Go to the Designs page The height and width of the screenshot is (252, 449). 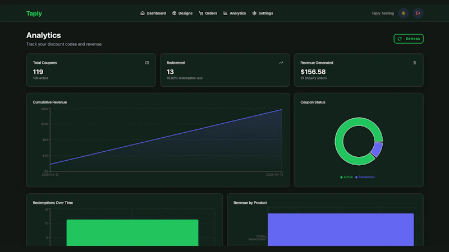(x=182, y=13)
